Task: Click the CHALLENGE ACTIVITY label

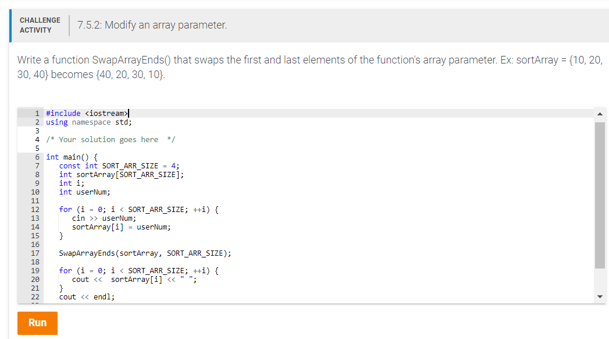Action: (40, 24)
